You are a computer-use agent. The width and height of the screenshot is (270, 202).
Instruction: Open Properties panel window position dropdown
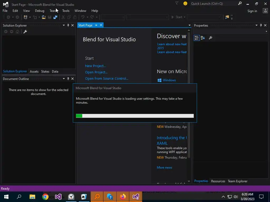coord(256,26)
